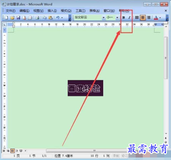Click the vertical scrollbar thumb
Screen dimensions: 171x160
tap(166, 58)
